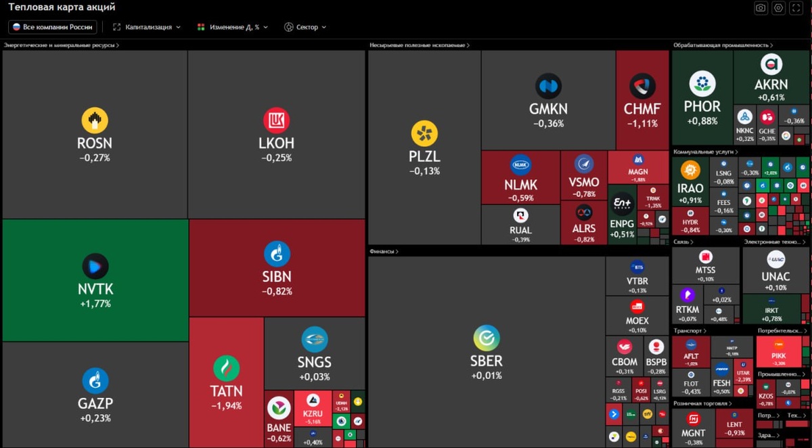Click the MGNT company logo
Viewport: 812px width, 448px height.
(693, 419)
